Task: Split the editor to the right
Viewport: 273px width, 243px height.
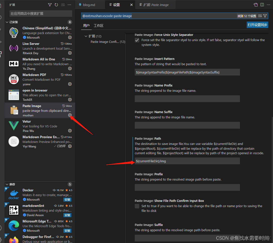Action: click(262, 5)
